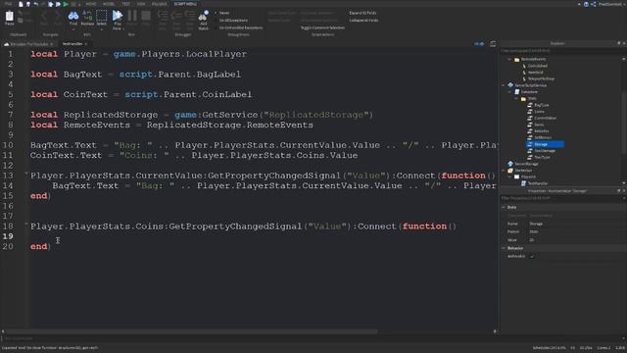Select On Unhandled Exceptions option

(239, 27)
